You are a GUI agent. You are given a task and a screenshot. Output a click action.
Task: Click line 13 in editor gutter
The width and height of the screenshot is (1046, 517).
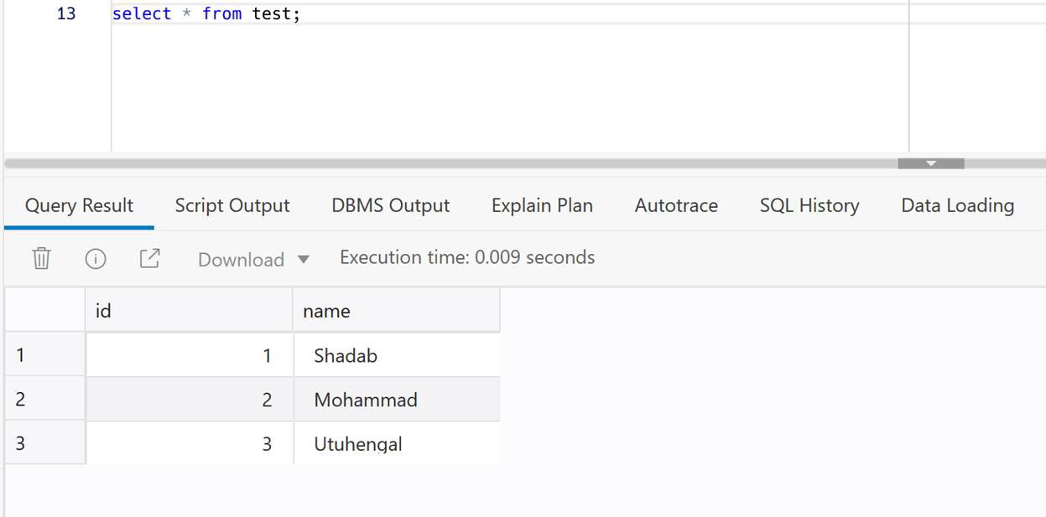[x=65, y=14]
